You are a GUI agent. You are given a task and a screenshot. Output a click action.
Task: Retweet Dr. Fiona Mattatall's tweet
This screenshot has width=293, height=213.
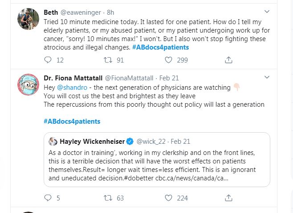point(107,198)
